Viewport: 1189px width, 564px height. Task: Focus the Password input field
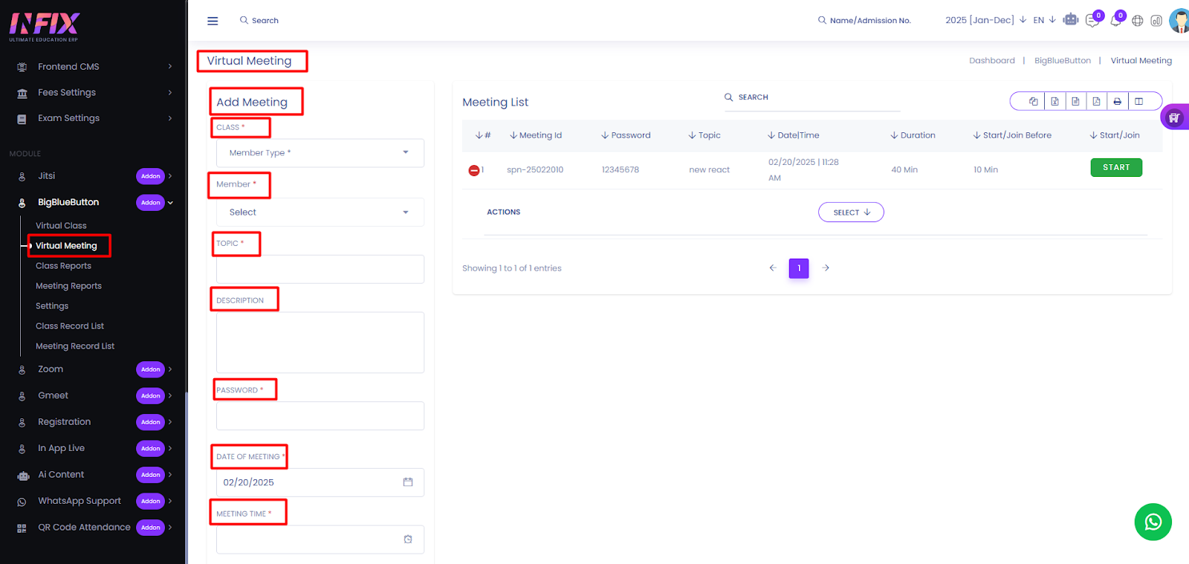[320, 416]
